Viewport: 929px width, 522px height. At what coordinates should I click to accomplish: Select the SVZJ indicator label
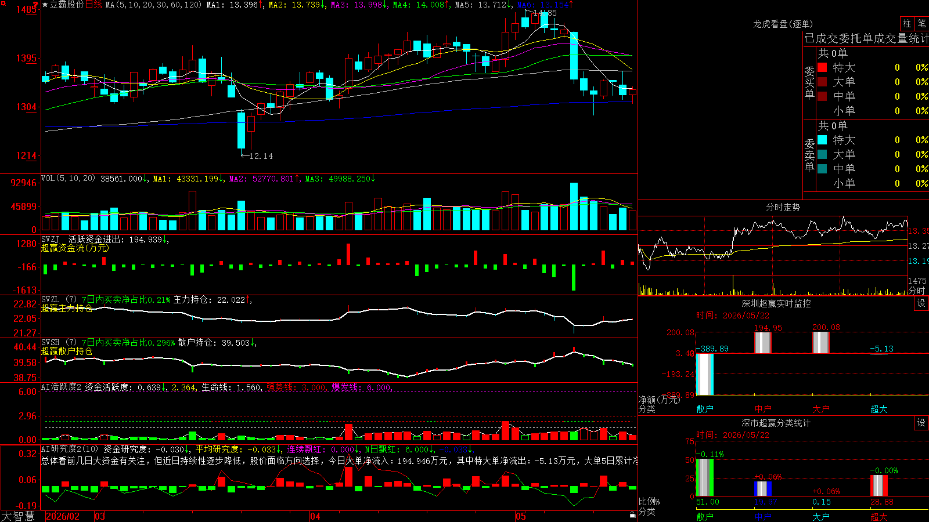pyautogui.click(x=51, y=239)
